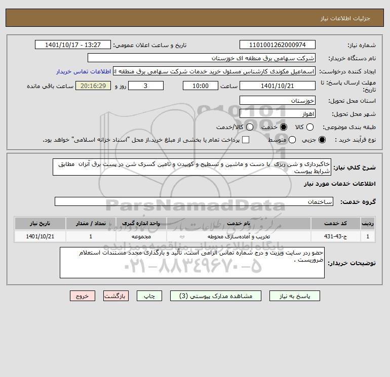Click service name تخریب و آماده‌سازی محوطه
390x377 pixels.
pyautogui.click(x=239, y=236)
